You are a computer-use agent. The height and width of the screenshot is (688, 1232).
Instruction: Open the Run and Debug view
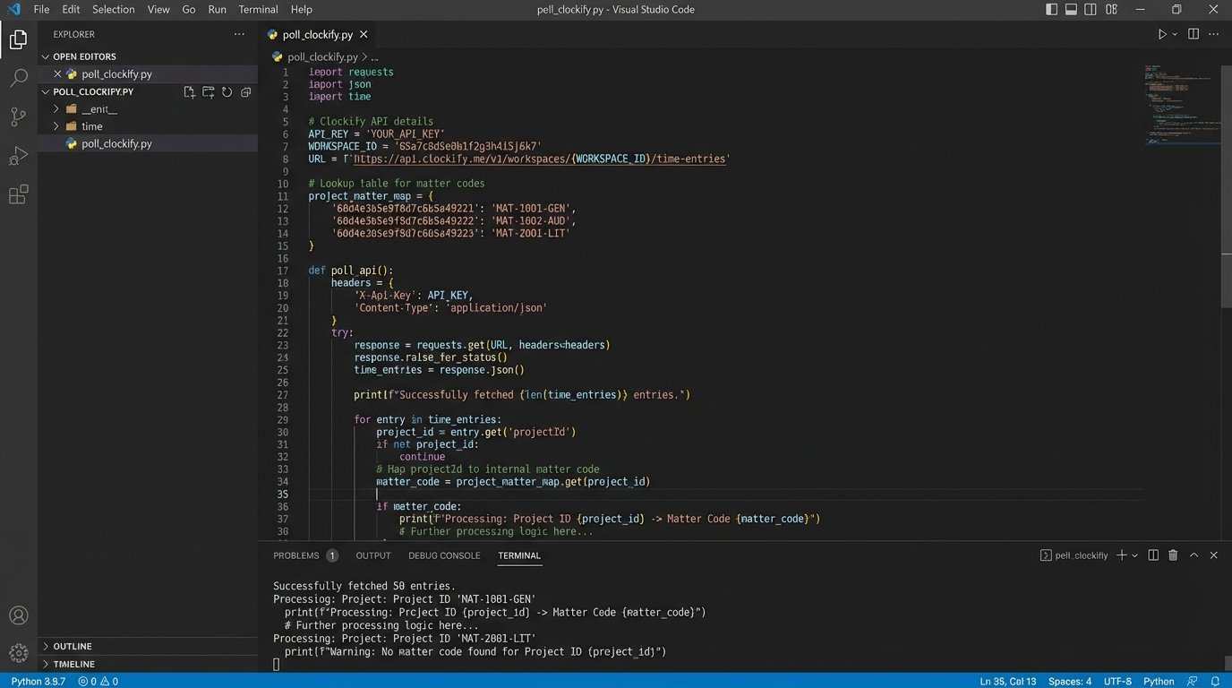coord(18,156)
